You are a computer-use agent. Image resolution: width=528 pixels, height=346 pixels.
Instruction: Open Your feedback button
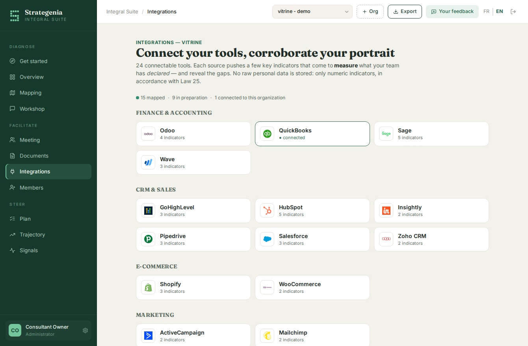point(452,11)
